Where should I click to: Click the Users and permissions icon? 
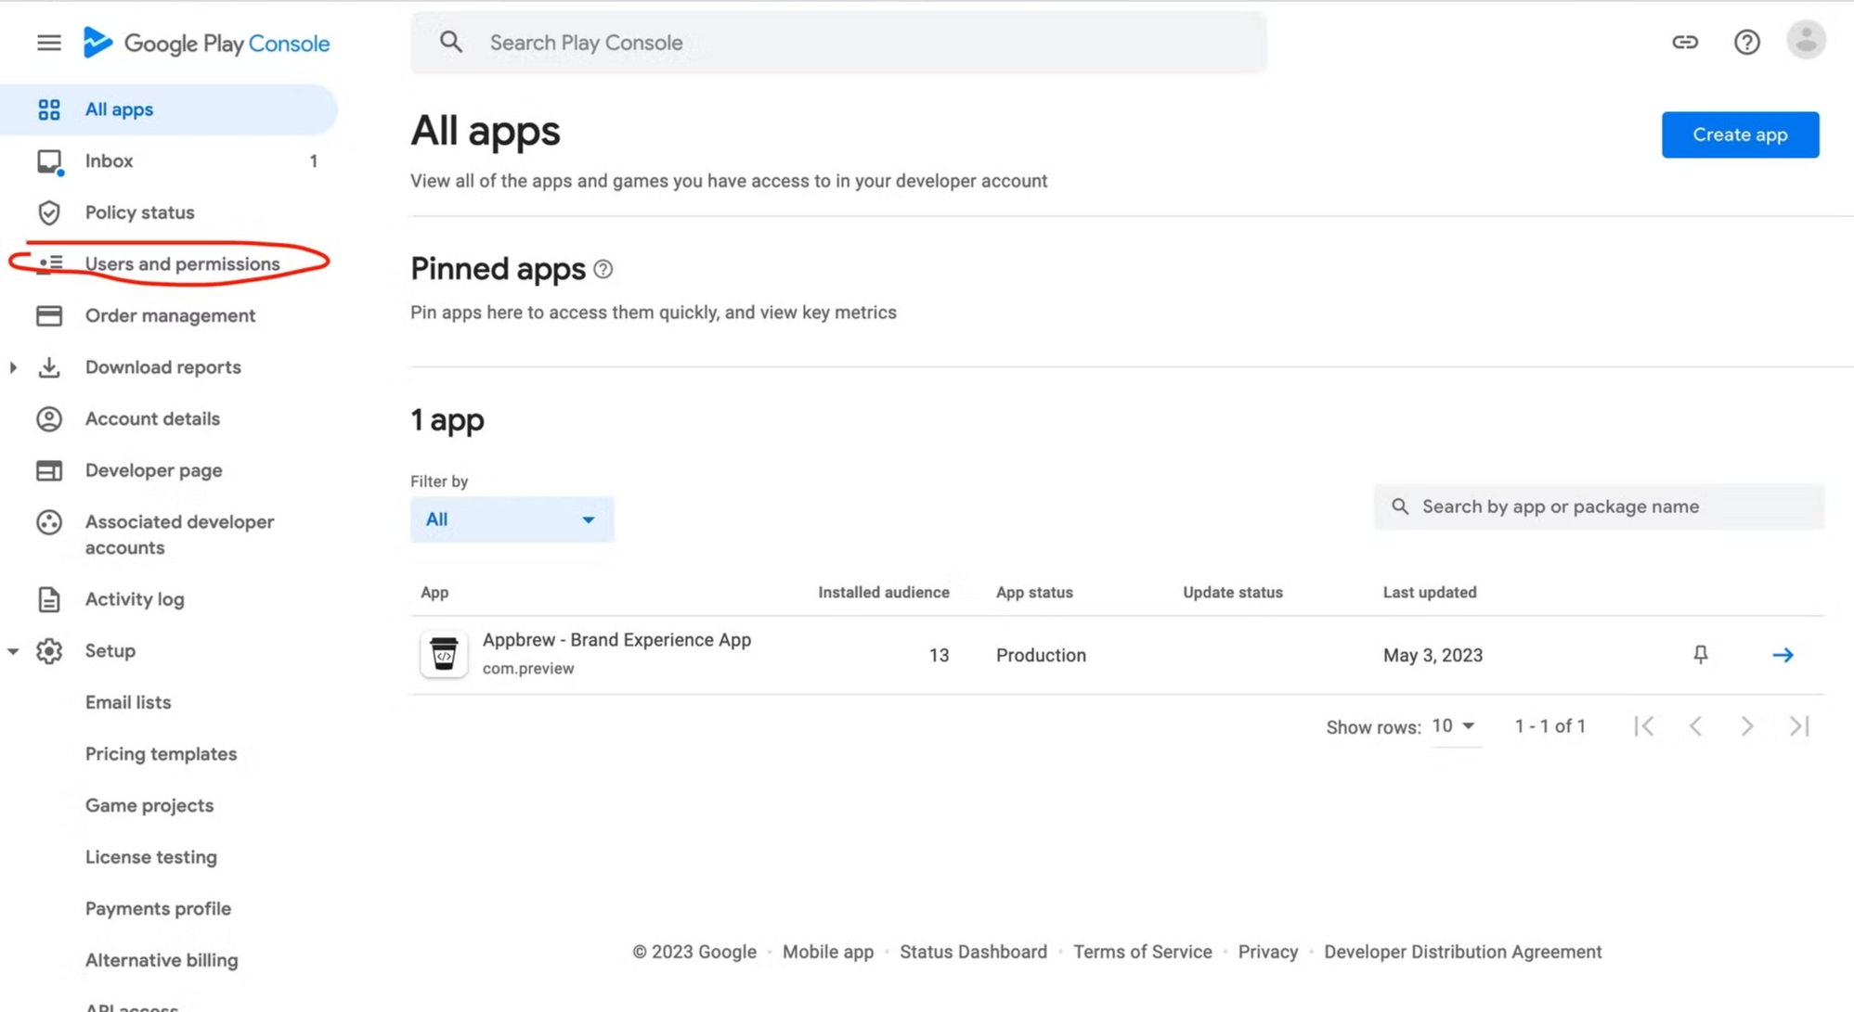point(51,264)
